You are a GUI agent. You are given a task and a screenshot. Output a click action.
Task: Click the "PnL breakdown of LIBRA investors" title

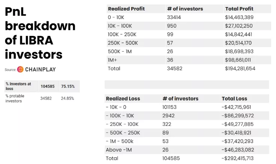[x=40, y=33]
